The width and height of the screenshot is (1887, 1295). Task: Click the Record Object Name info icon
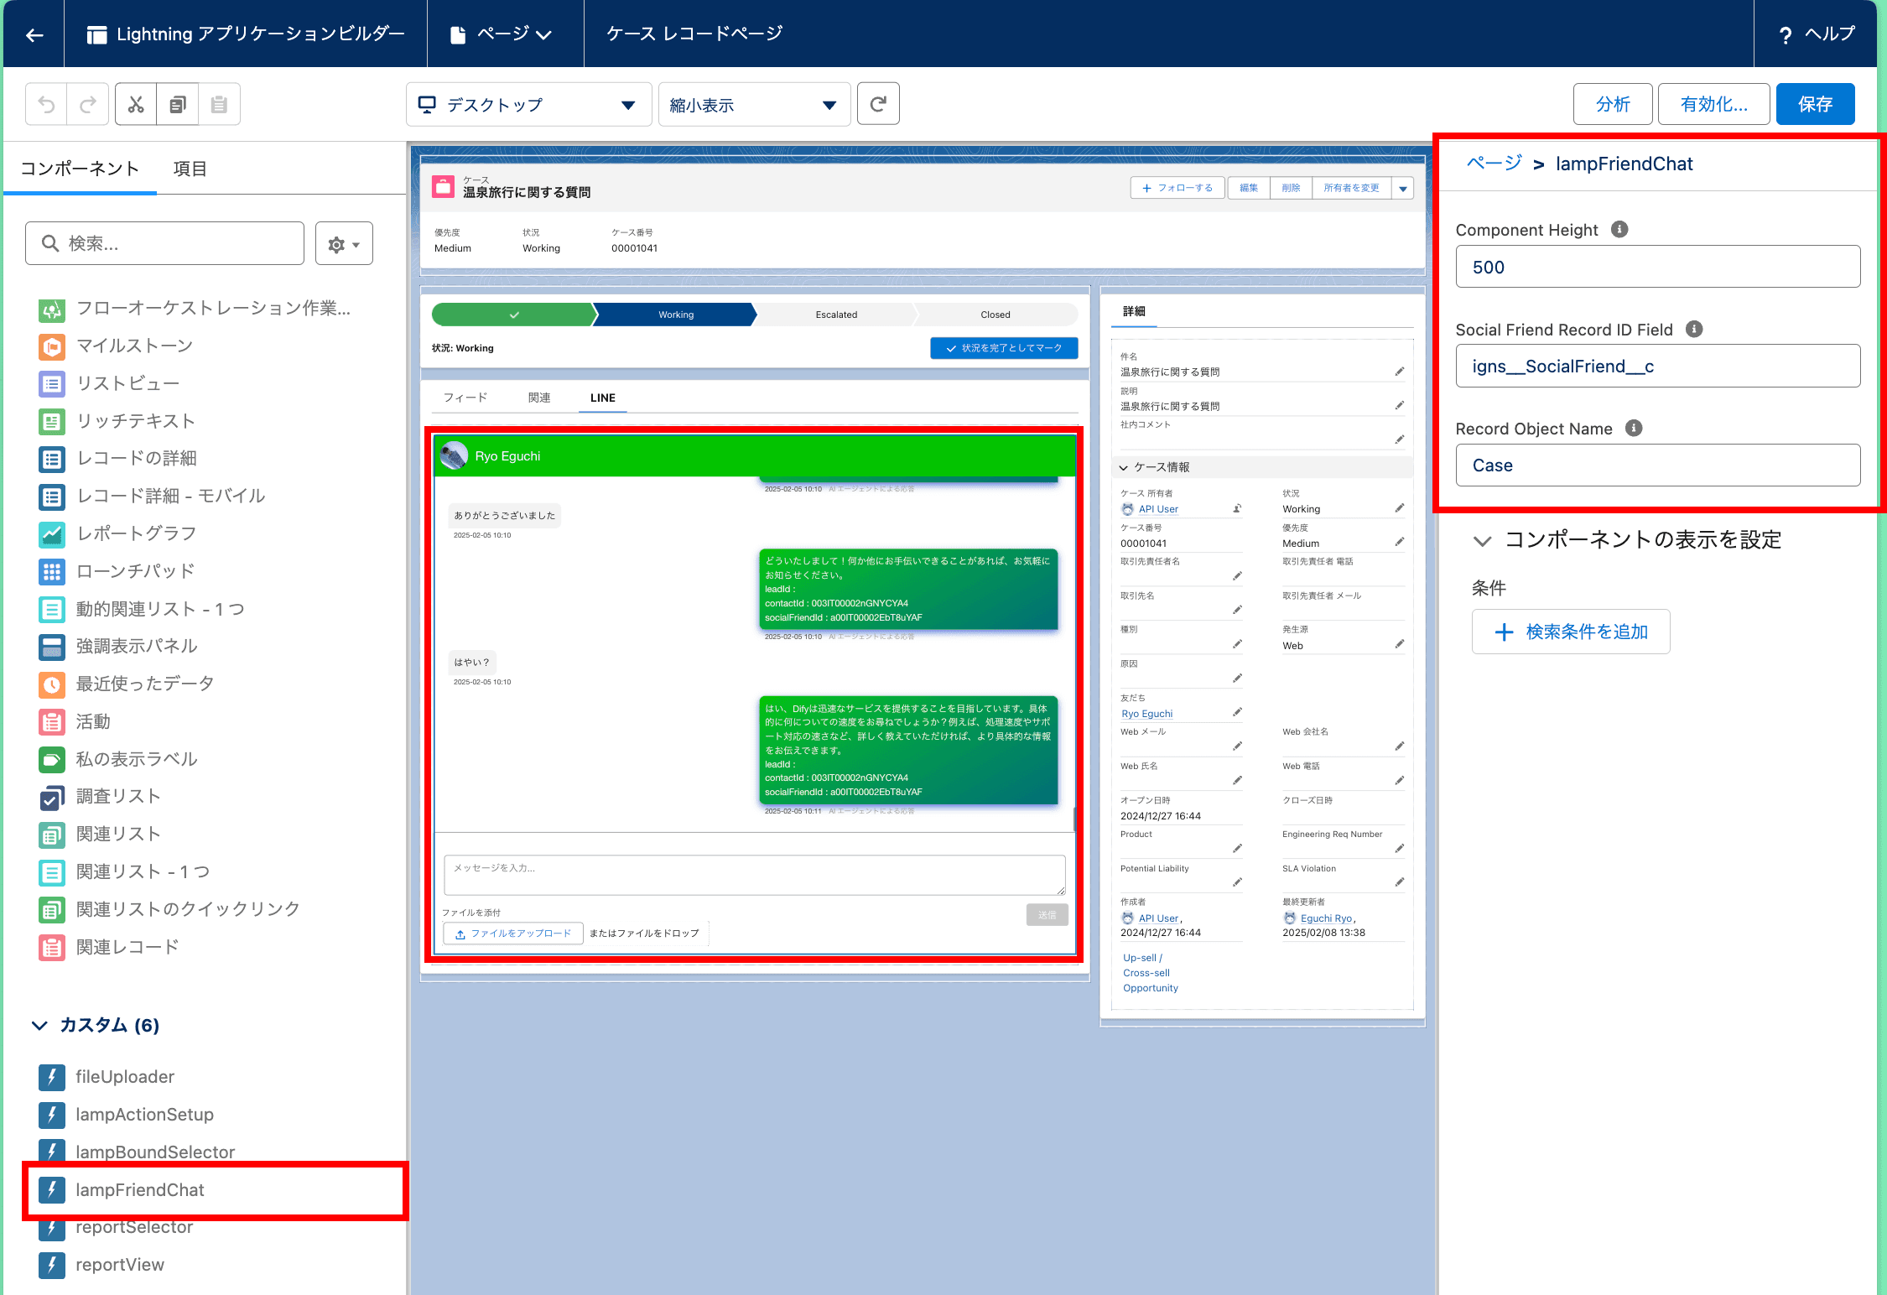tap(1634, 428)
